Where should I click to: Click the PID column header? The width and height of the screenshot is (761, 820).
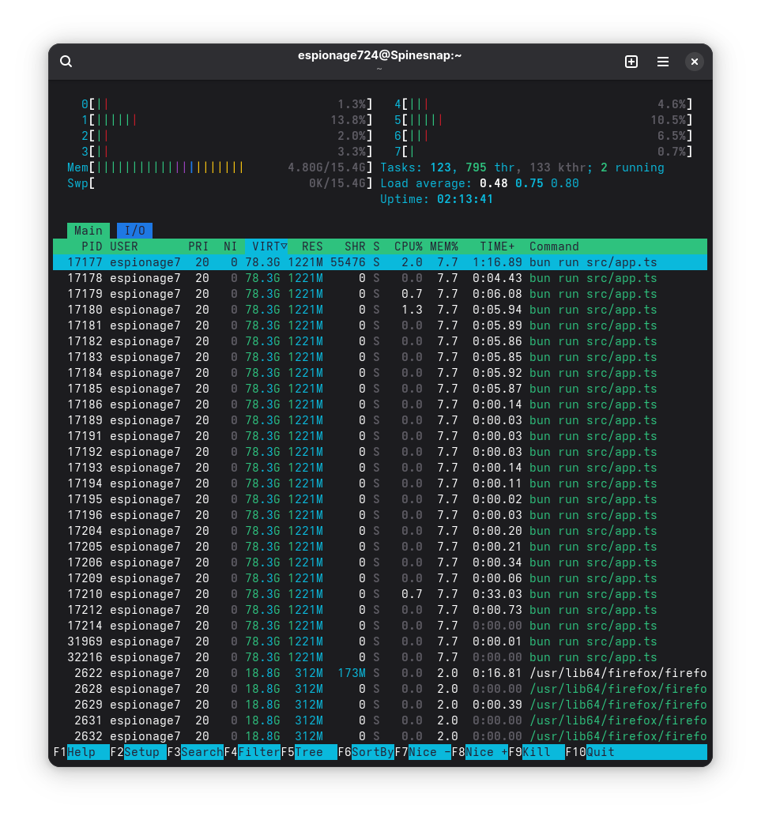pos(92,246)
